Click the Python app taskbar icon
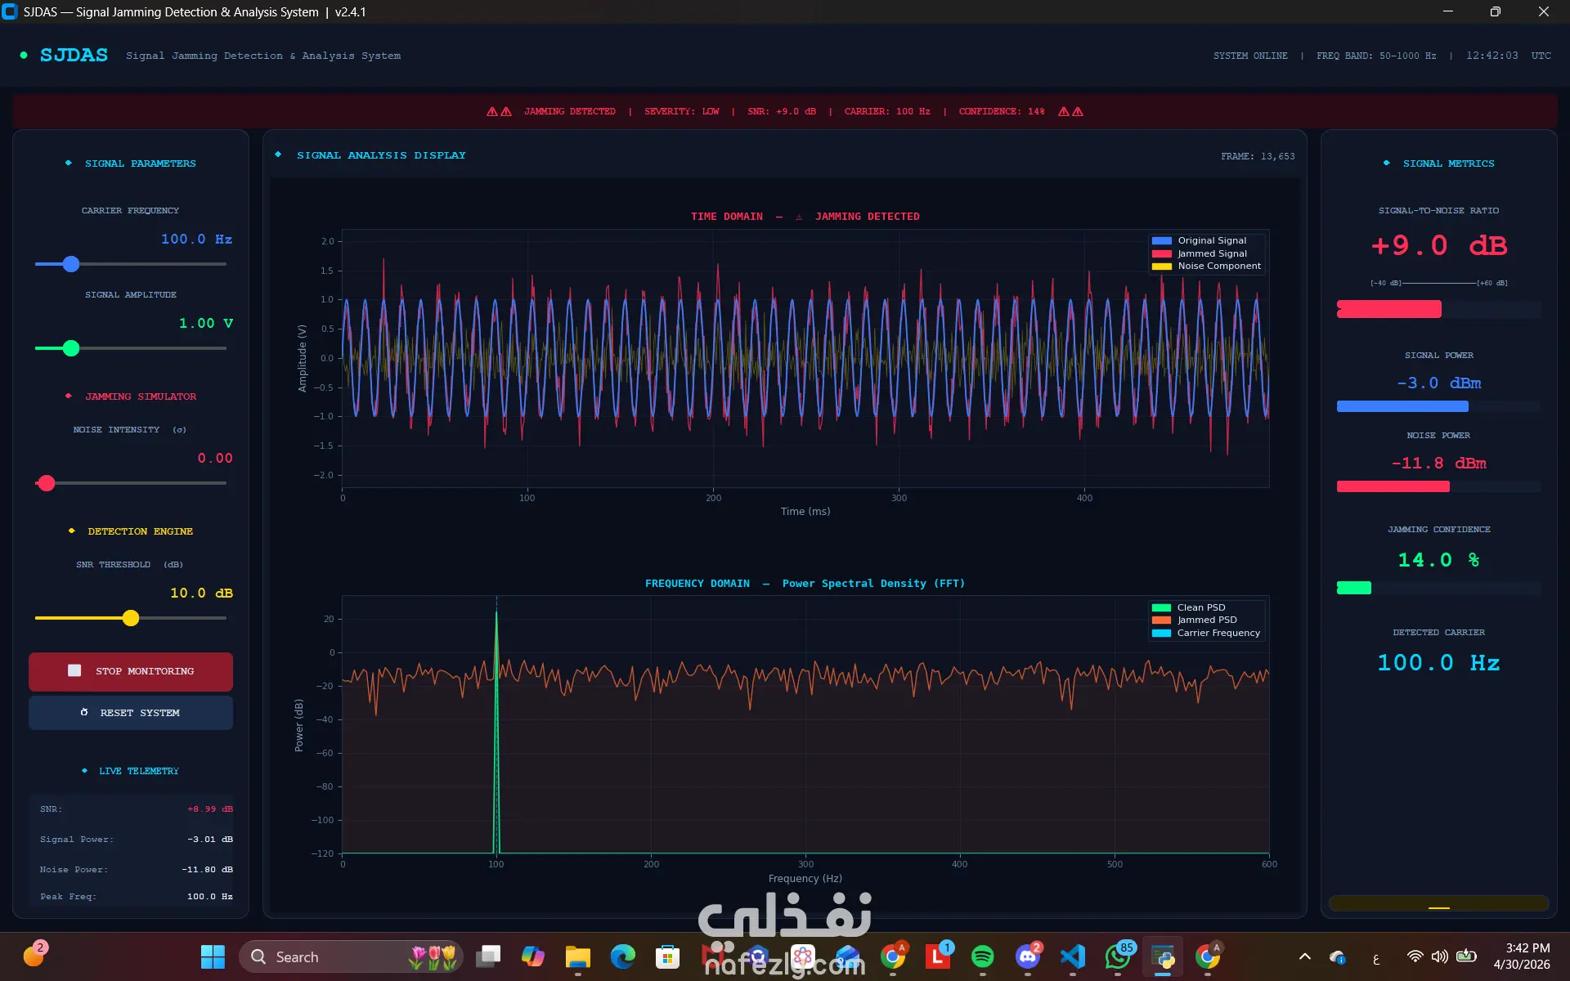1570x981 pixels. (x=1163, y=956)
